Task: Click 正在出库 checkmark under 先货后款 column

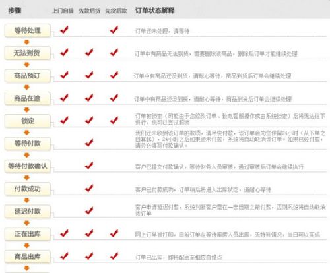Action: click(x=114, y=233)
